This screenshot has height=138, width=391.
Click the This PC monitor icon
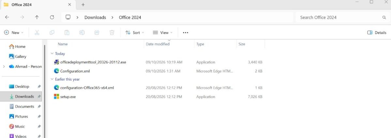point(68,17)
